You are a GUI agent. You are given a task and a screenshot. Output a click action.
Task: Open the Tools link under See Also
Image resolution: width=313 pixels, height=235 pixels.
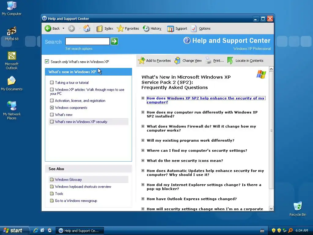[59, 193]
